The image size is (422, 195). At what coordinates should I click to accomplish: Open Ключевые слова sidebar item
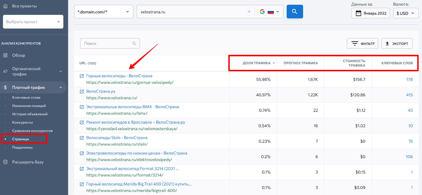coord(26,97)
